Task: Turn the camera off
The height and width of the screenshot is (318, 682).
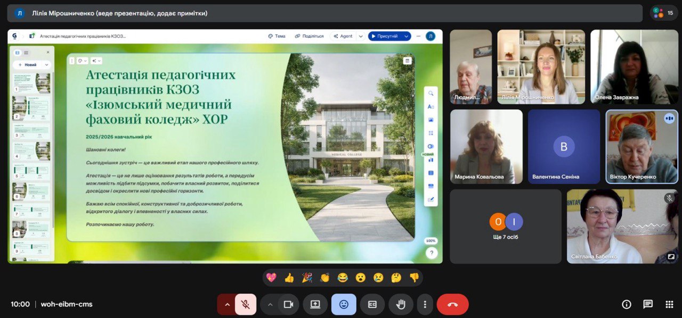Action: 288,304
